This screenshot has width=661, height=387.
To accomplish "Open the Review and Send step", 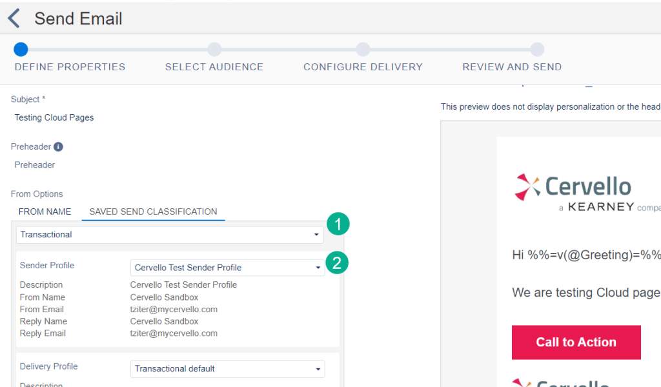I will click(537, 50).
